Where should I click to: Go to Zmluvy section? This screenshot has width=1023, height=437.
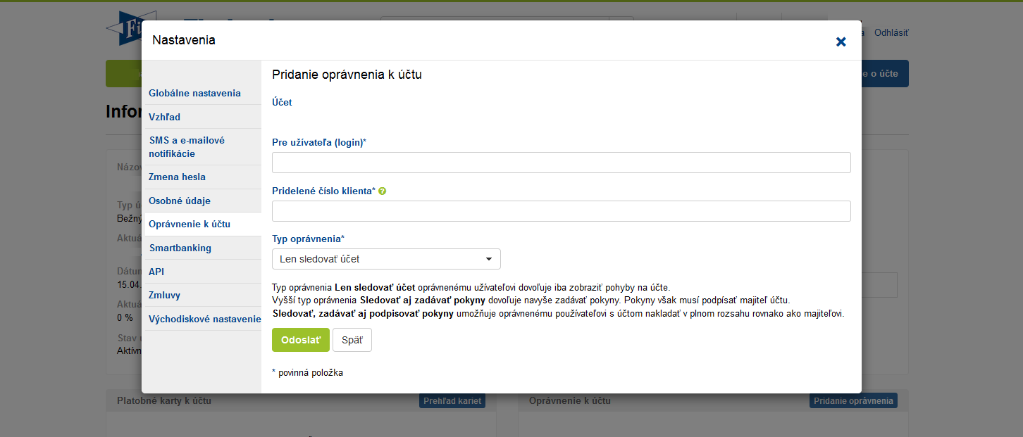[x=164, y=295]
